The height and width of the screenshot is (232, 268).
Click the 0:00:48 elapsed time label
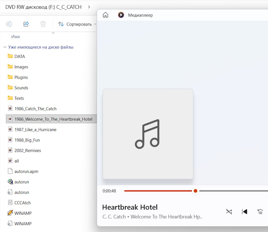point(109,191)
